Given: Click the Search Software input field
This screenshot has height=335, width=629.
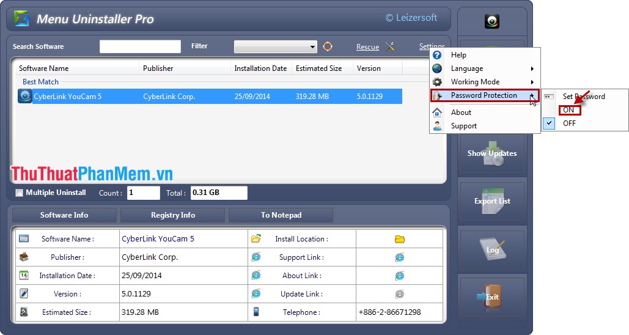Looking at the screenshot, I should pyautogui.click(x=140, y=46).
